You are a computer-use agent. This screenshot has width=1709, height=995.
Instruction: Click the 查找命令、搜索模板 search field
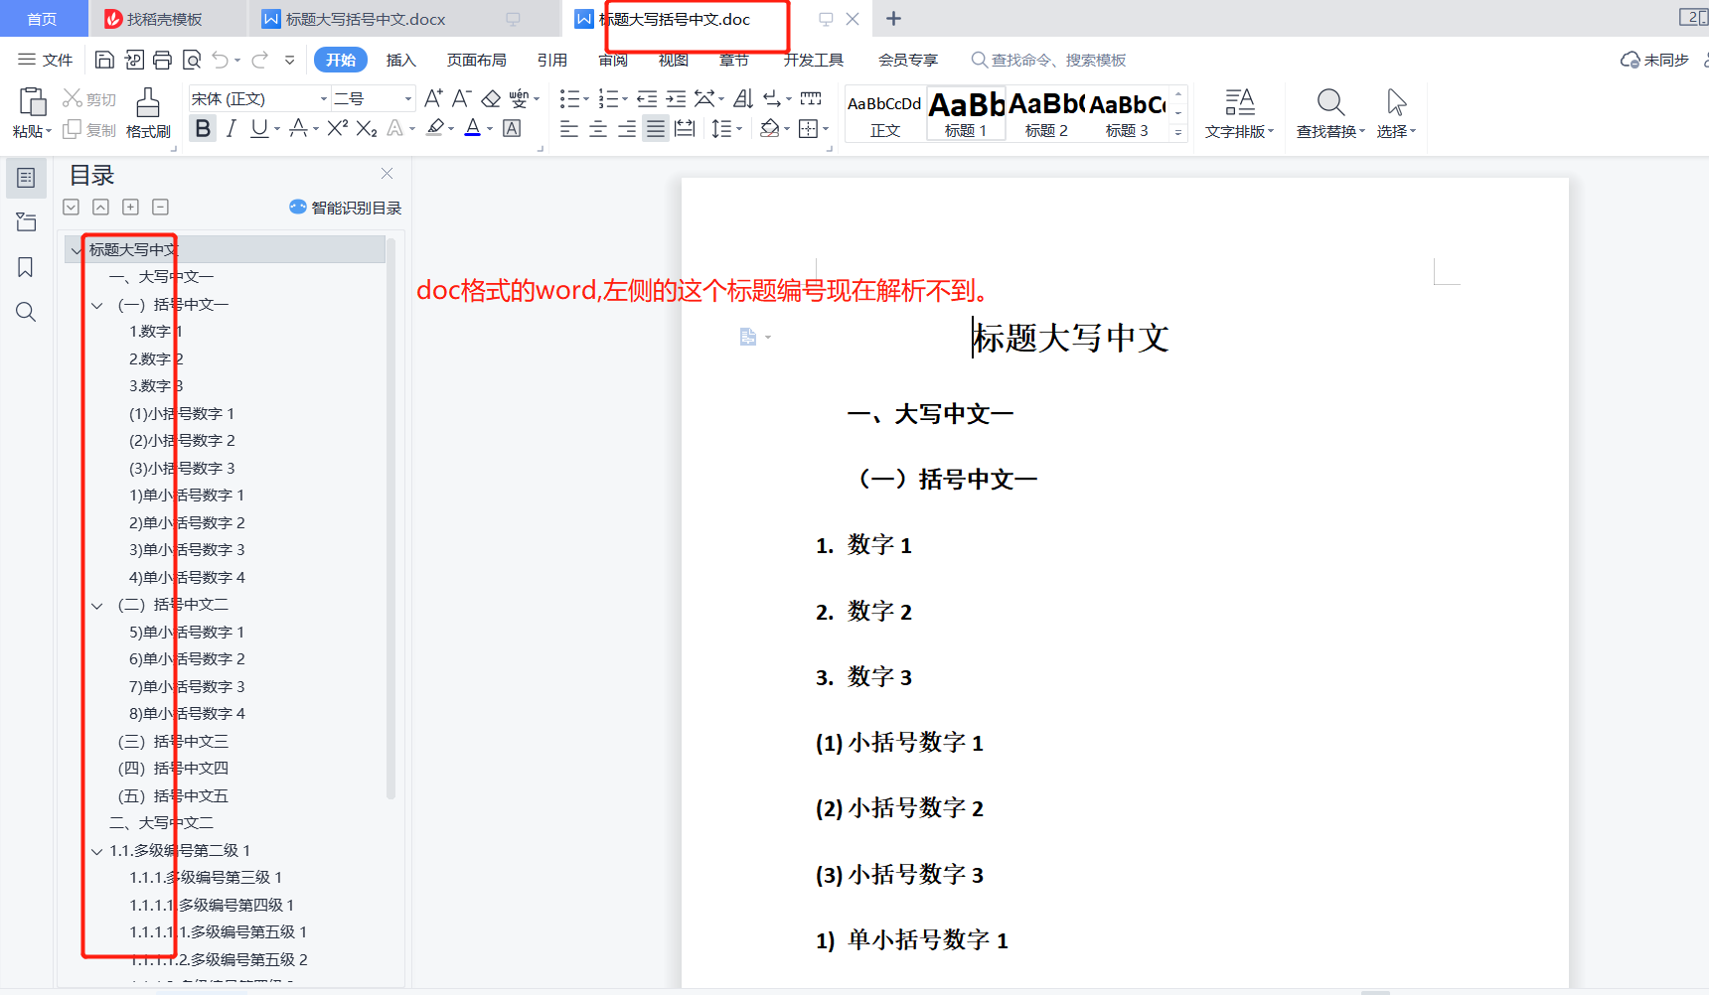(x=1048, y=60)
